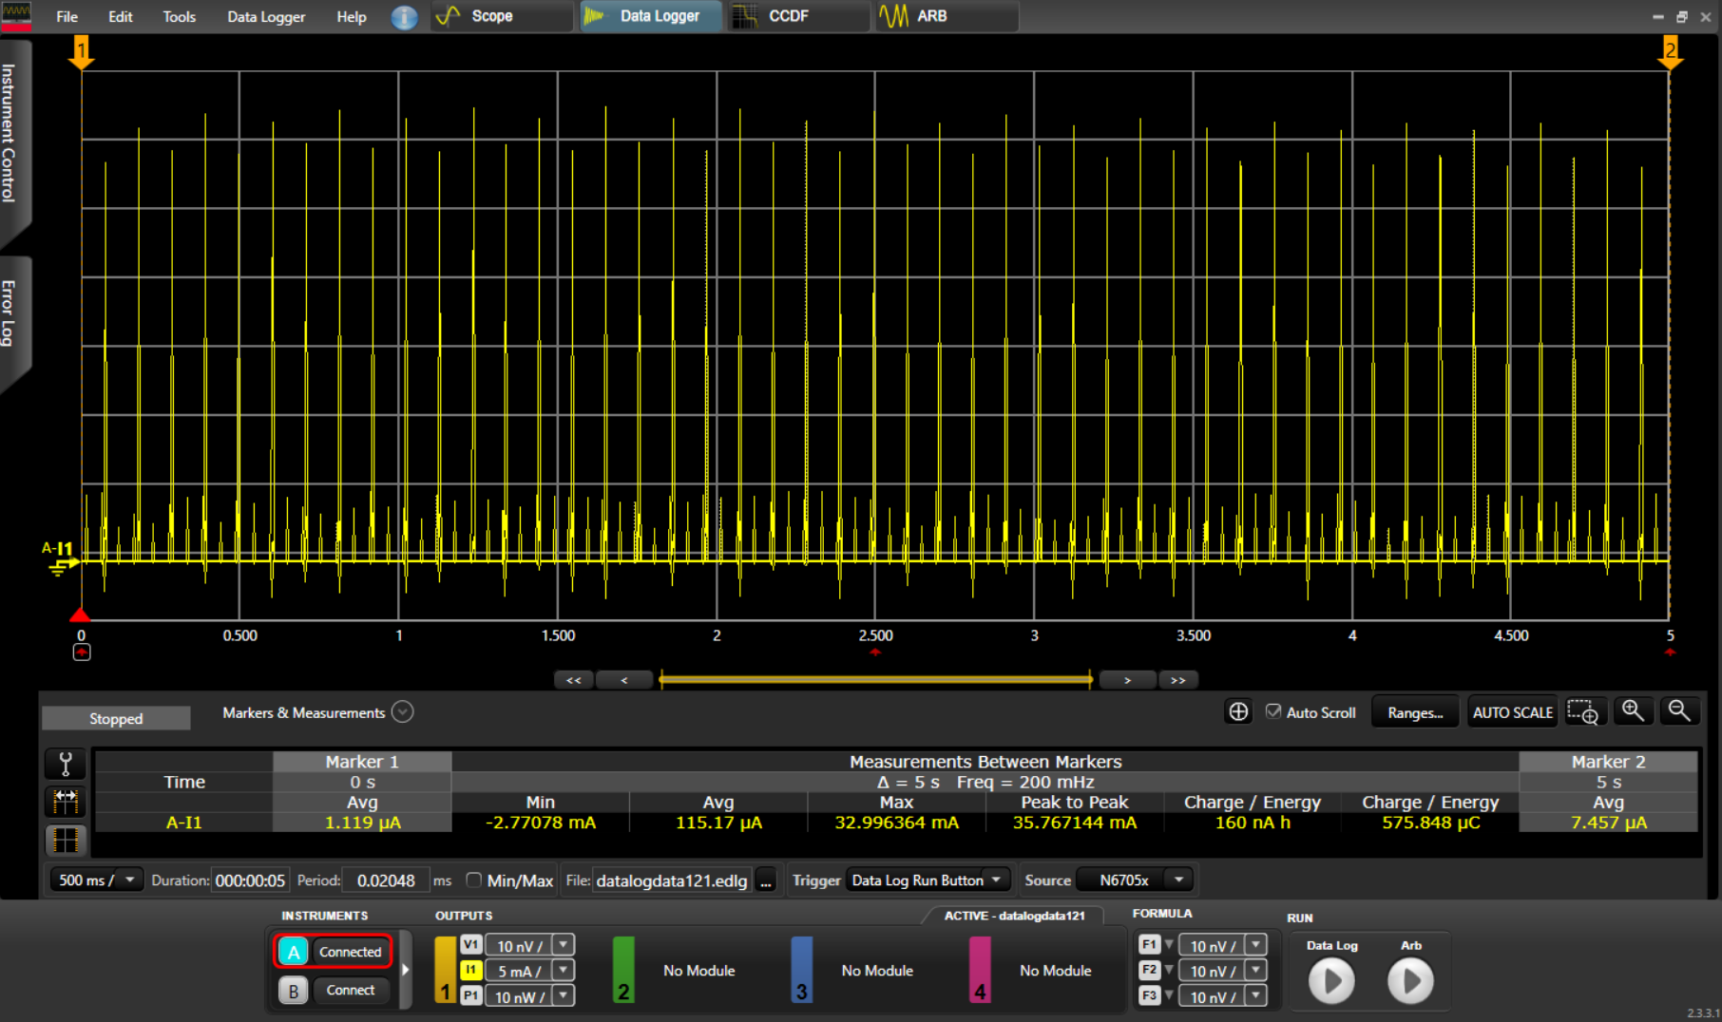Viewport: 1722px width, 1022px height.
Task: Toggle the V1 voltage trace
Action: point(470,945)
